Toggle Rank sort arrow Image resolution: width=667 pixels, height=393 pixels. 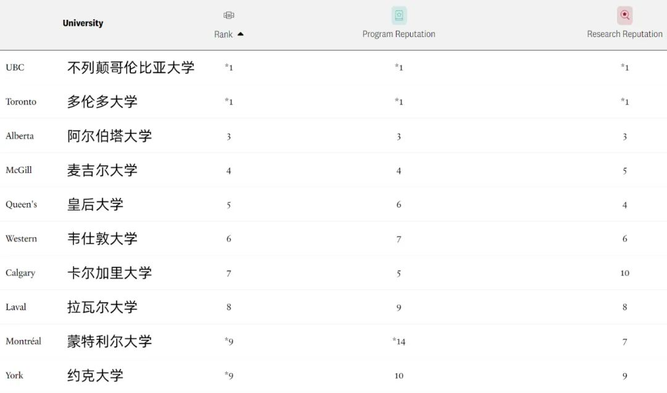pyautogui.click(x=240, y=34)
